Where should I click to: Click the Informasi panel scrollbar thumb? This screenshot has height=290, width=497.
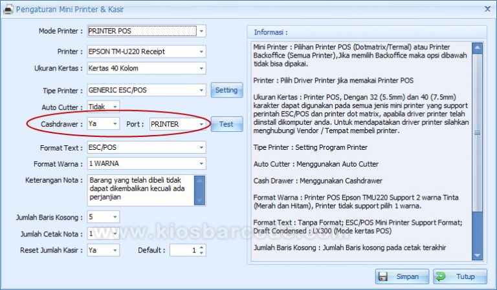click(478, 133)
